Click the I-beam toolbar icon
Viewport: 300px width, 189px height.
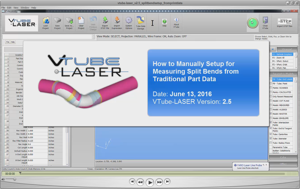152,23
